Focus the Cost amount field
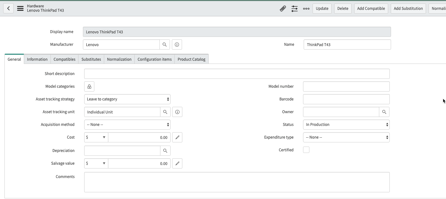Viewport: 446px width, 199px height. tap(139, 137)
